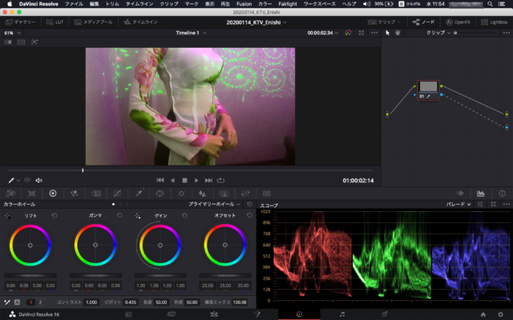The width and height of the screenshot is (513, 320).
Task: Open the Primaries Wheels mode dropdown
Action: (x=214, y=205)
